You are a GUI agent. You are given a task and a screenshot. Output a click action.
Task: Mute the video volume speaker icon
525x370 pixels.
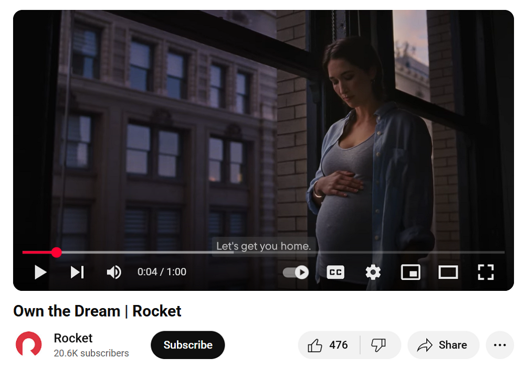pos(114,272)
